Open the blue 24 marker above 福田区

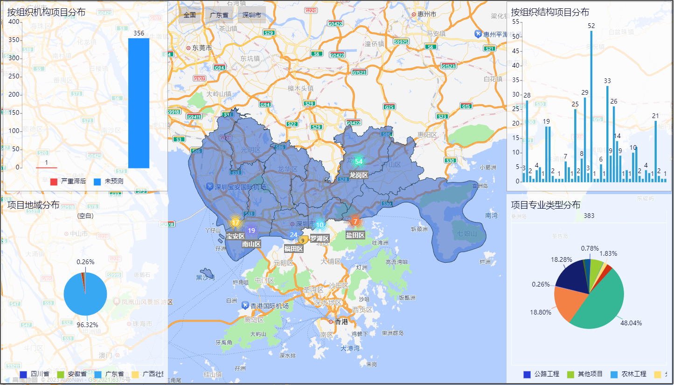point(293,235)
